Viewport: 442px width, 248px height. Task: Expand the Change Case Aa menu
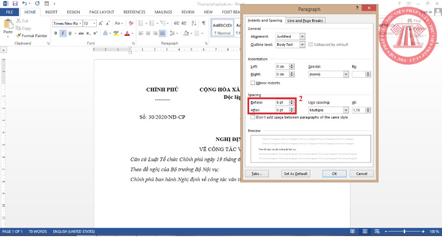pos(119,23)
